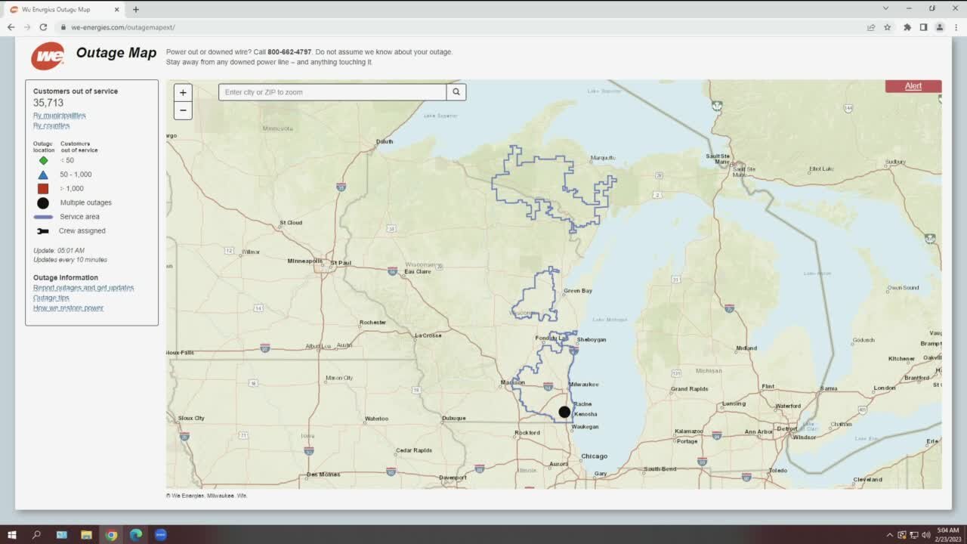Open the taskbar clock and date
Image resolution: width=967 pixels, height=544 pixels.
point(948,535)
